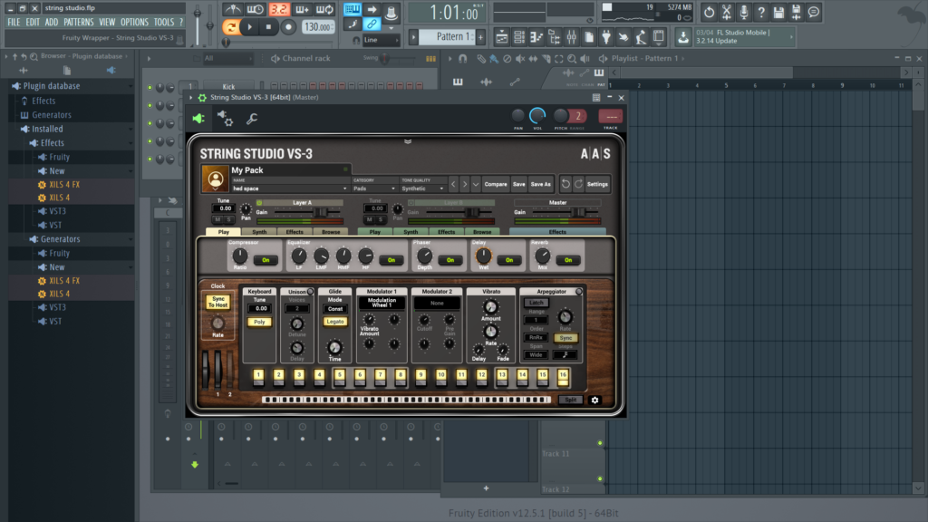Open the OPTIONS menu
Screen dimensions: 928x522
coord(135,22)
